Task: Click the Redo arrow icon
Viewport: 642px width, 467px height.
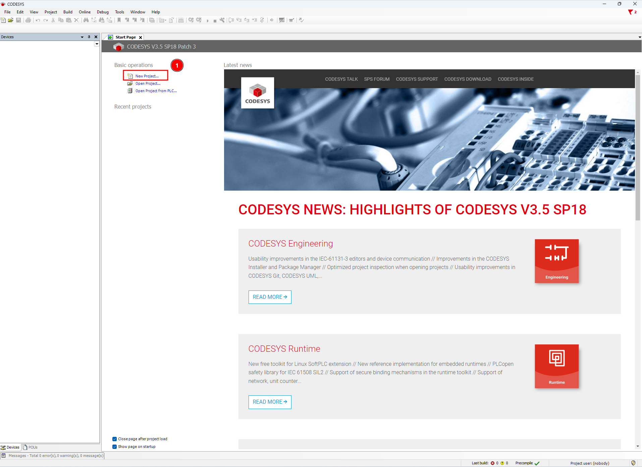Action: pos(46,20)
